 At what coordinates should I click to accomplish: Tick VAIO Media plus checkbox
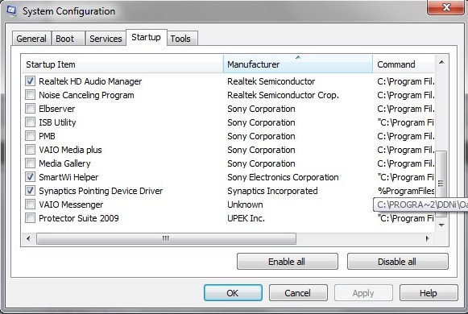[30, 150]
